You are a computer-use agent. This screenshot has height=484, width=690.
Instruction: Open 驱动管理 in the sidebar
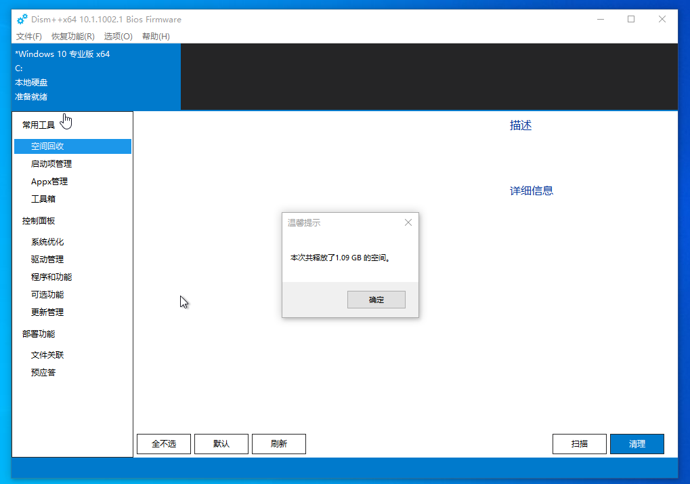pos(47,260)
